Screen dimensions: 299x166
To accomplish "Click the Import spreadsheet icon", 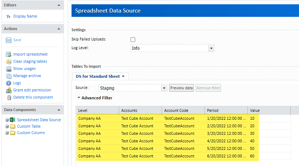I will pos(9,54).
